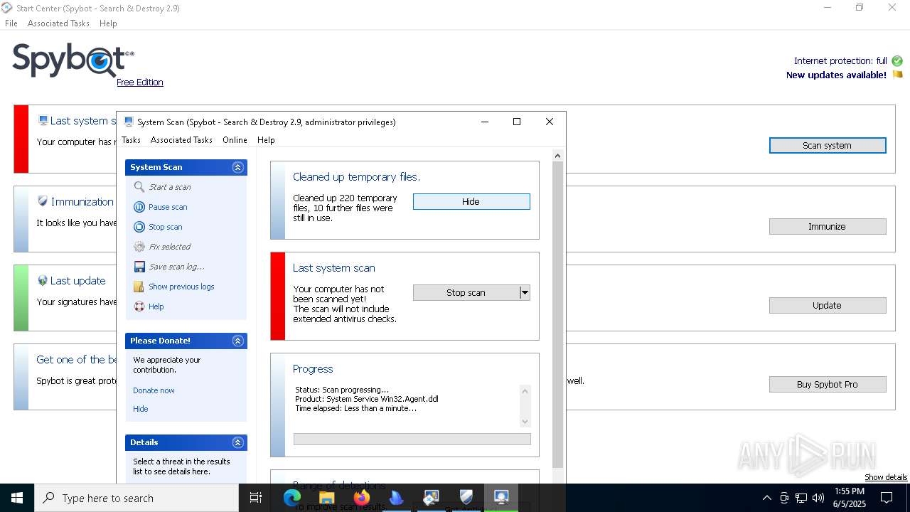Open the File menu in Start Center

point(11,23)
